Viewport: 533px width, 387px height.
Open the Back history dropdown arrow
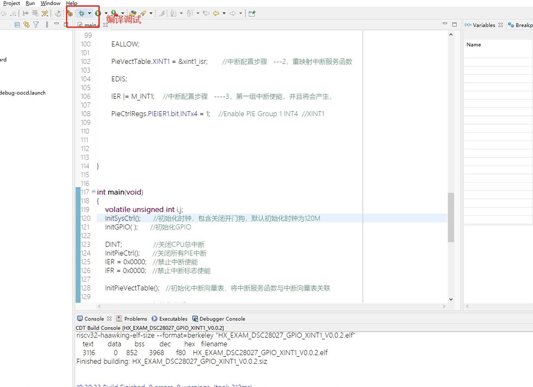(224, 13)
